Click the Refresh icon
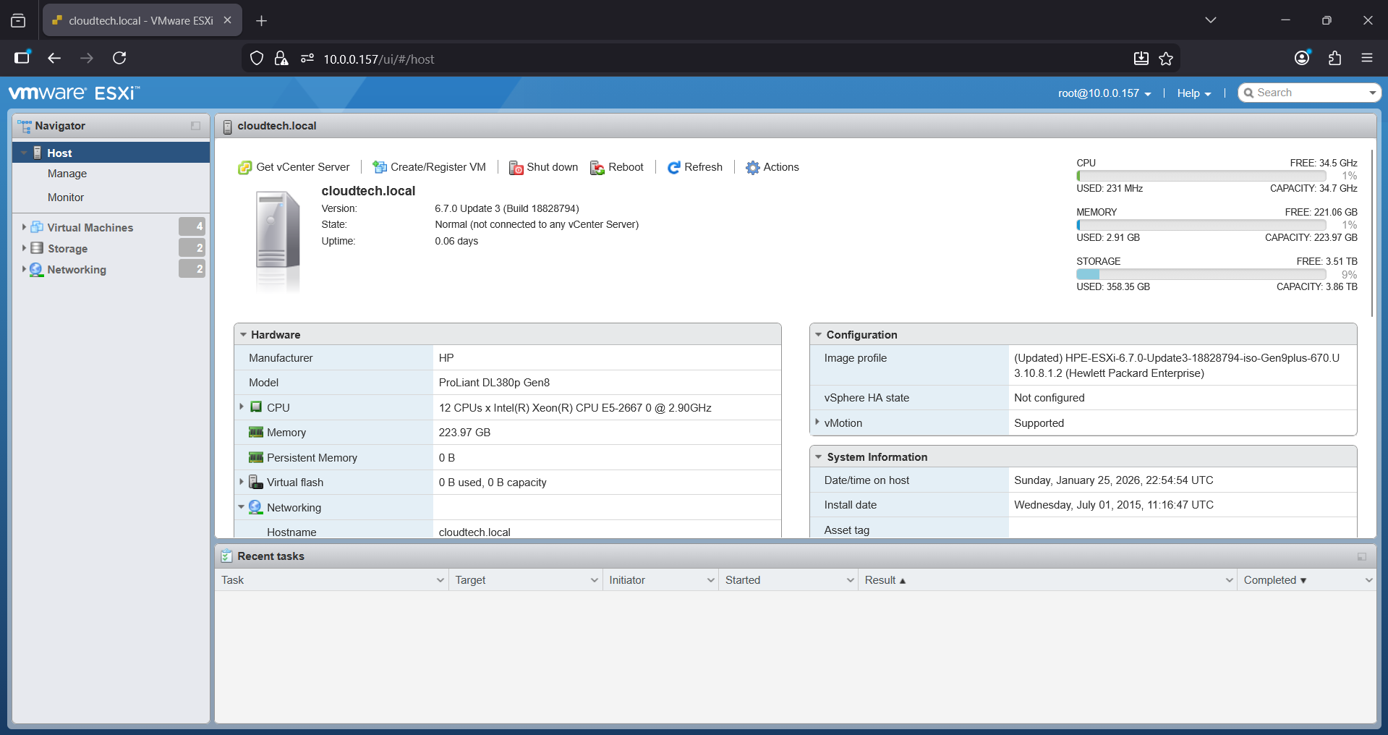The width and height of the screenshot is (1388, 735). tap(675, 167)
